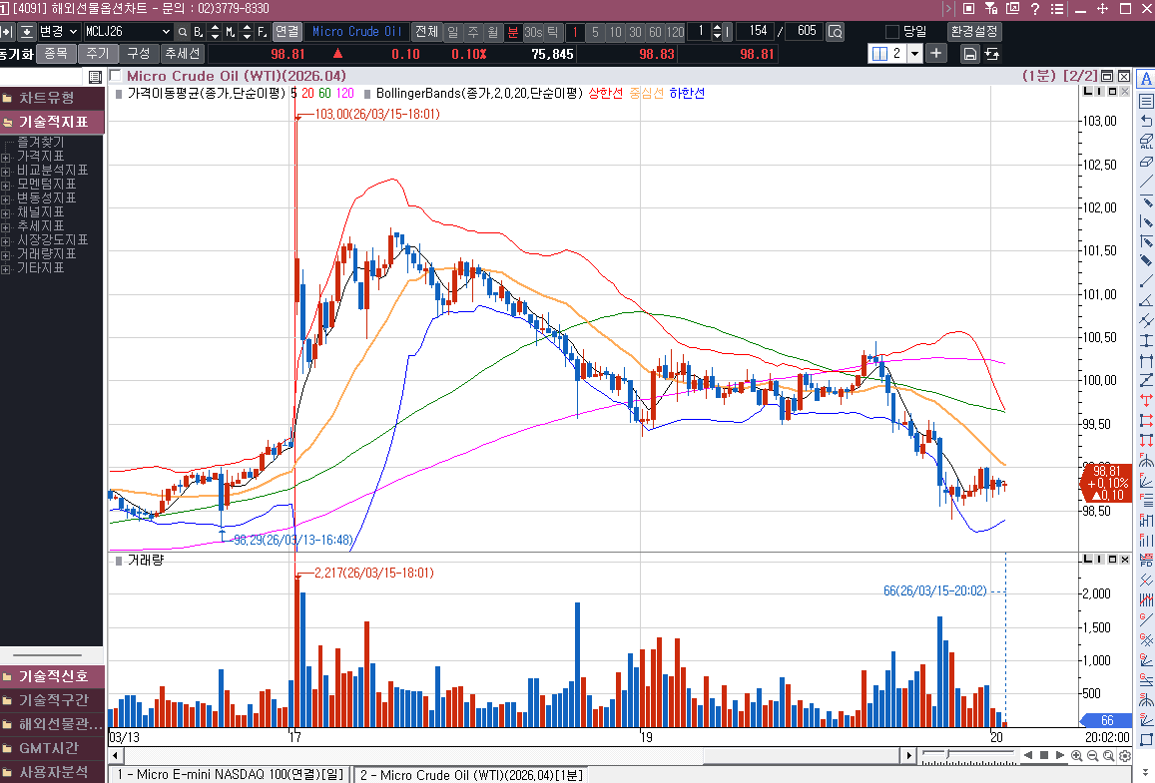Image resolution: width=1155 pixels, height=783 pixels.
Task: Click the search icon beside symbol box
Action: click(182, 32)
